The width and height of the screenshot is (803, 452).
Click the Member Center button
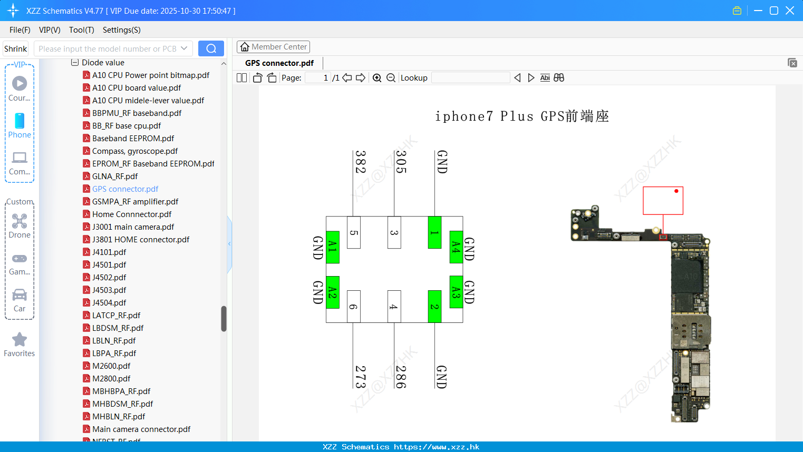pos(273,47)
